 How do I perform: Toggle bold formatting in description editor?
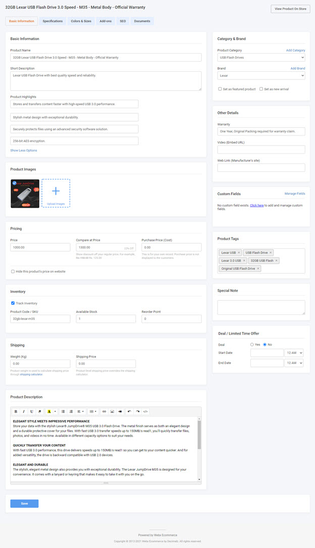(16, 412)
